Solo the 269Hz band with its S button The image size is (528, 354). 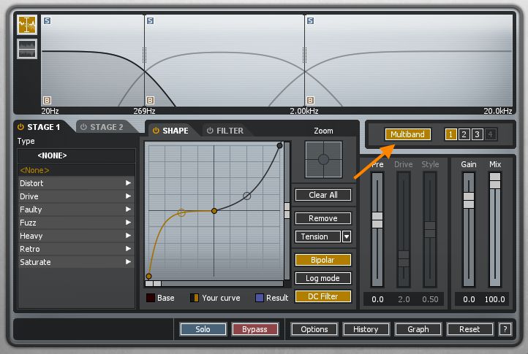150,21
